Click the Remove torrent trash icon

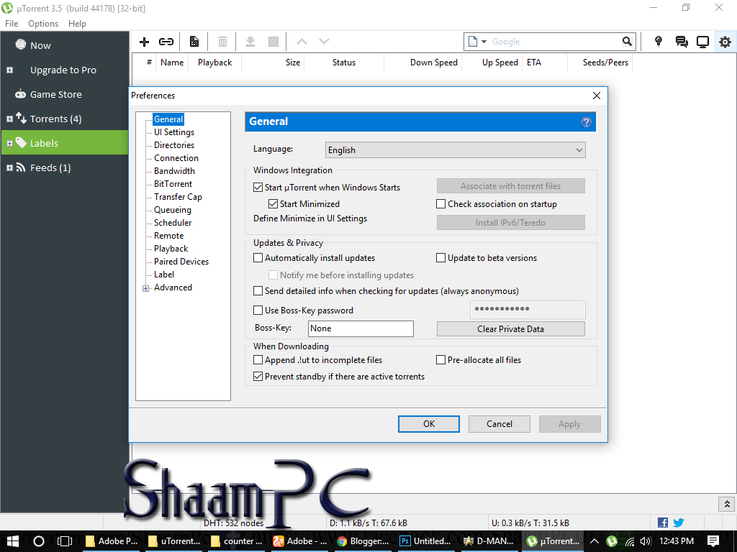pyautogui.click(x=222, y=42)
